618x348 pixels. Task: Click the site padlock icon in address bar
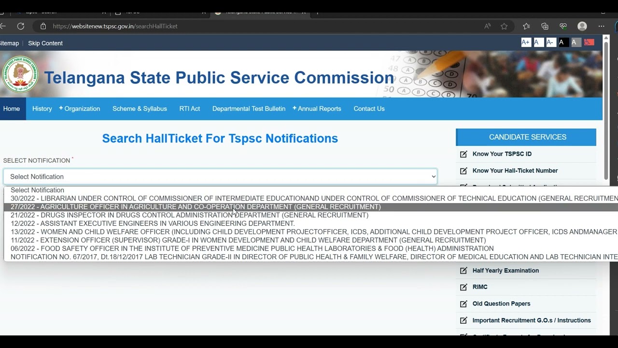click(43, 26)
